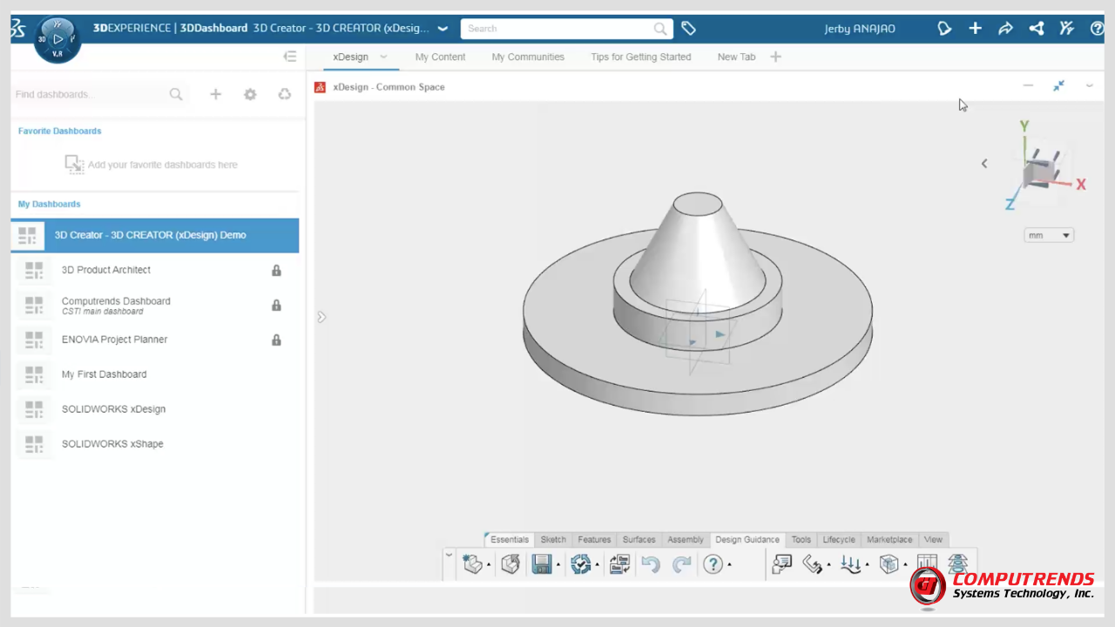
Task: Open the My Content tab
Action: pyautogui.click(x=440, y=57)
